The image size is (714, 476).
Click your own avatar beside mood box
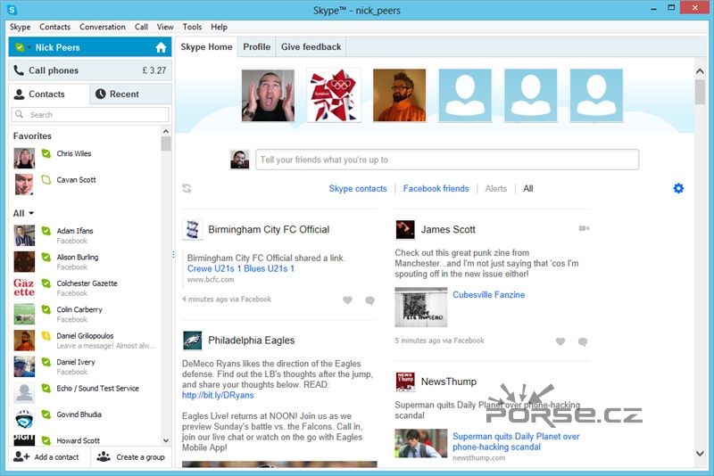239,160
